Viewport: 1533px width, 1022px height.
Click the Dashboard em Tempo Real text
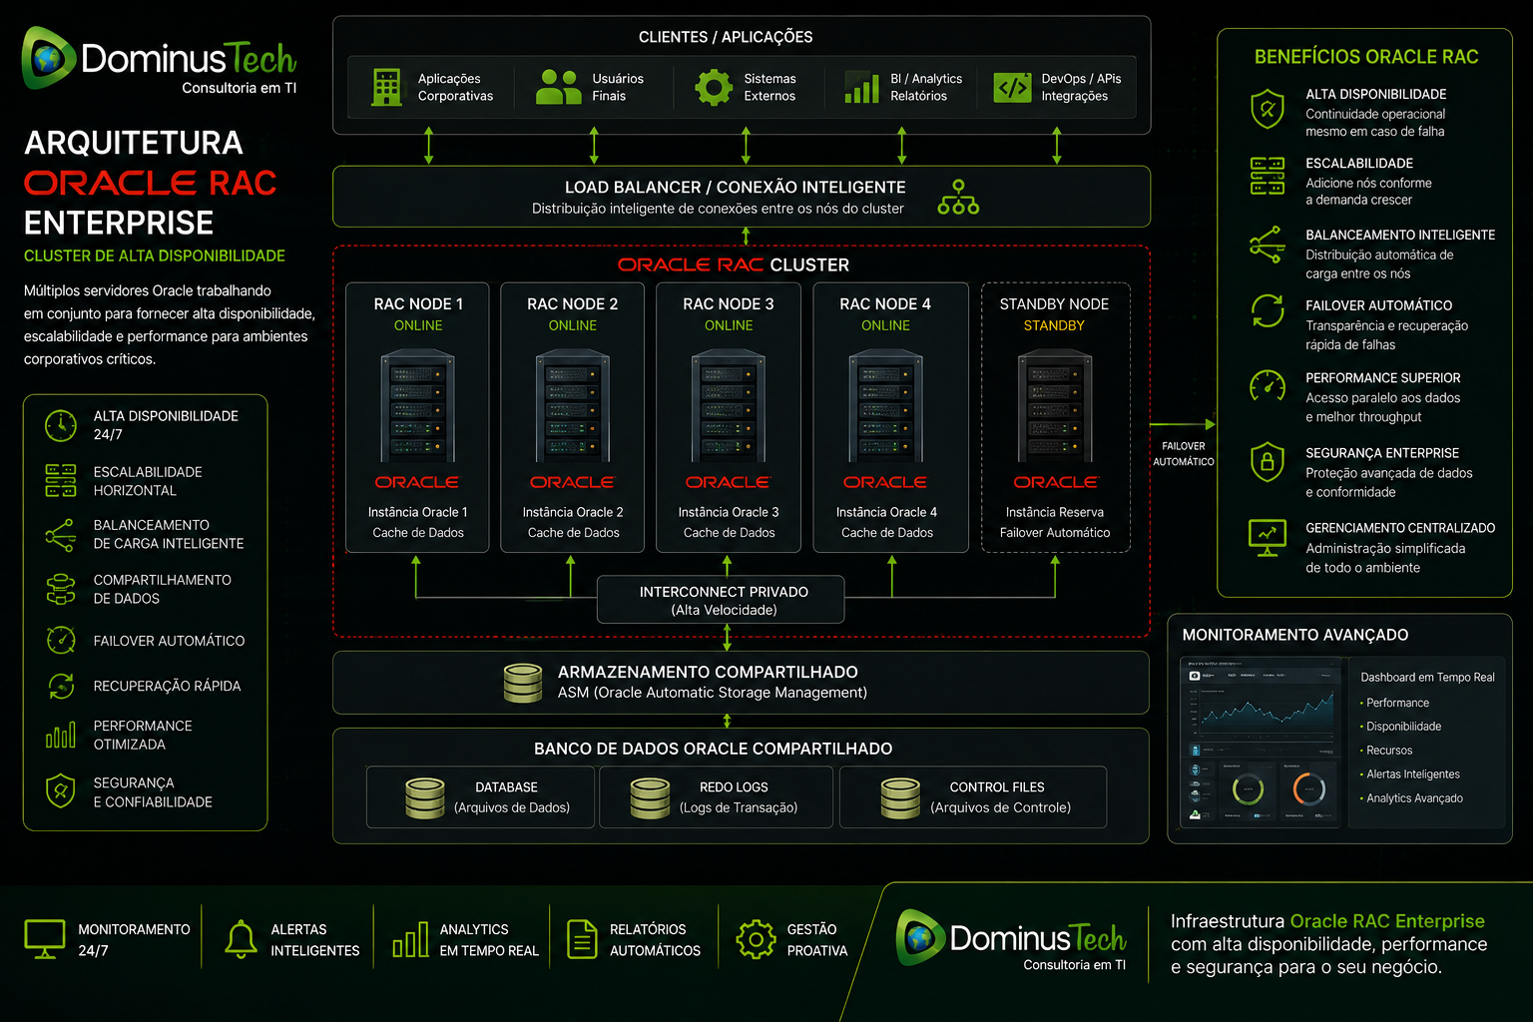pos(1427,677)
